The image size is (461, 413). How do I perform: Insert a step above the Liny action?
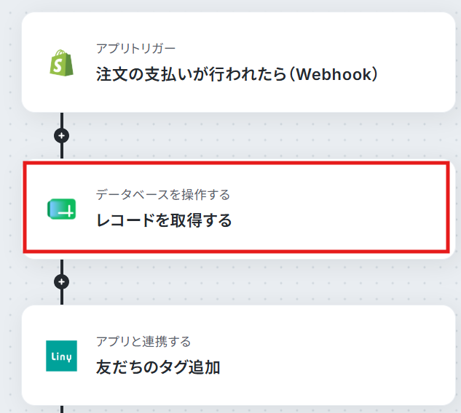point(61,282)
